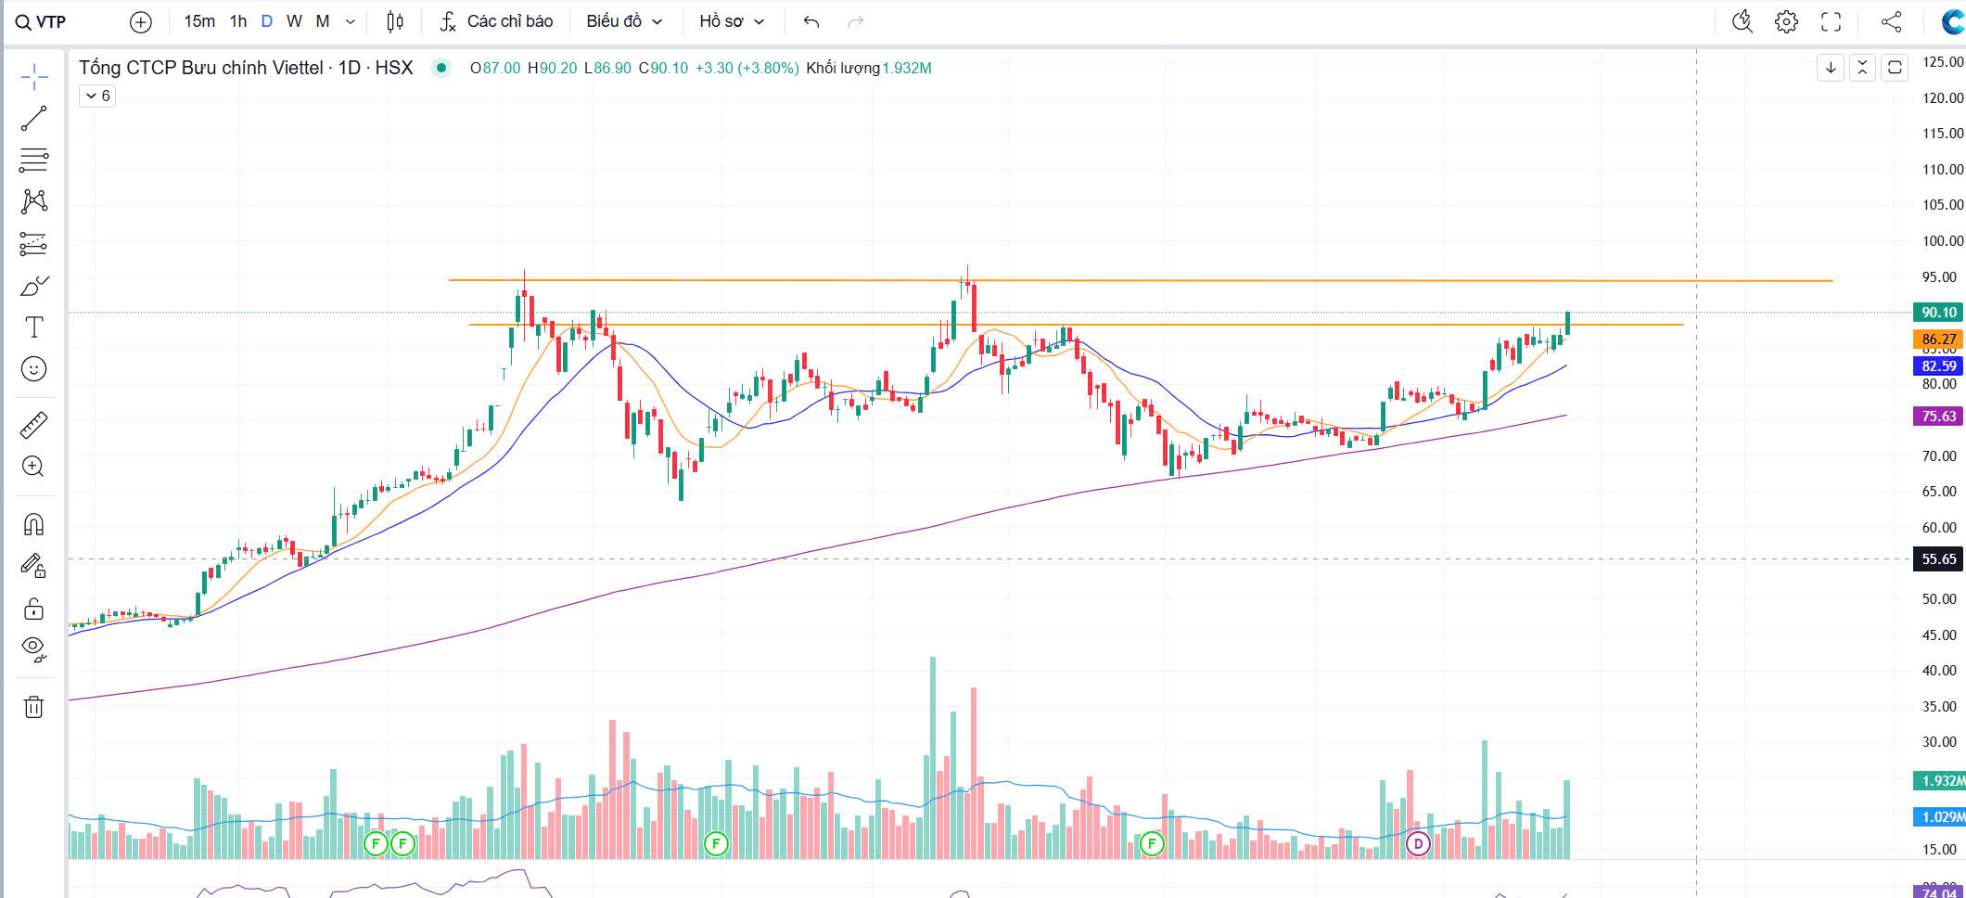Select the trend line drawing tool

[34, 119]
